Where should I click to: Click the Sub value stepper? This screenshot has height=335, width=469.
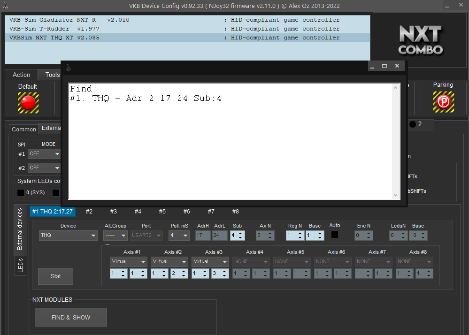click(x=238, y=236)
